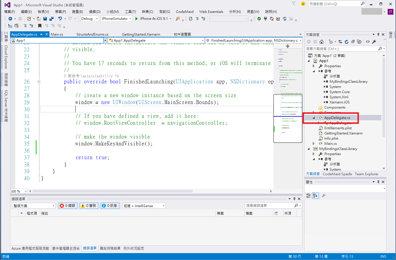Toggle auto-hide pin on Properties panel
This screenshot has width=396, height=260.
pyautogui.click(x=378, y=182)
